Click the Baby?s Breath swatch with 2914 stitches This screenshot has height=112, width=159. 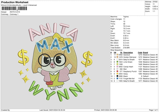pos(117,59)
